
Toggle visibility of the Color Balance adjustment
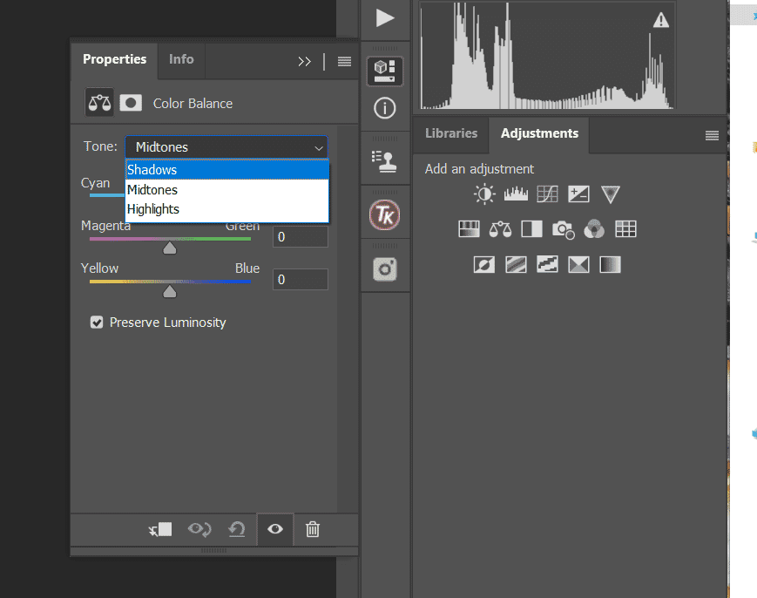(274, 528)
